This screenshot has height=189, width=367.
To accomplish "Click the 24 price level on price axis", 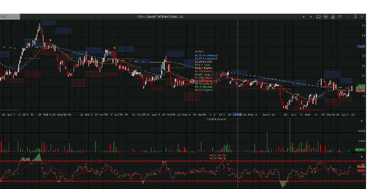I will (x=363, y=36).
